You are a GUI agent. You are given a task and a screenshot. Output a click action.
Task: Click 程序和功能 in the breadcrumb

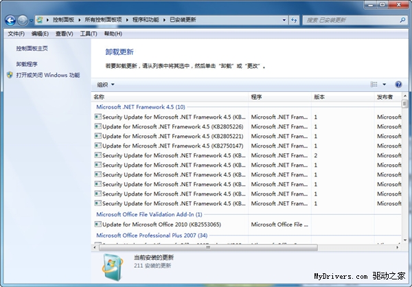pos(146,20)
